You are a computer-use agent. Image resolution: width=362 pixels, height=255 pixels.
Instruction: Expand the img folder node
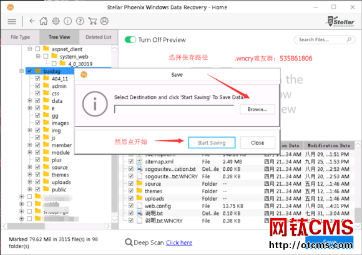coord(30,130)
